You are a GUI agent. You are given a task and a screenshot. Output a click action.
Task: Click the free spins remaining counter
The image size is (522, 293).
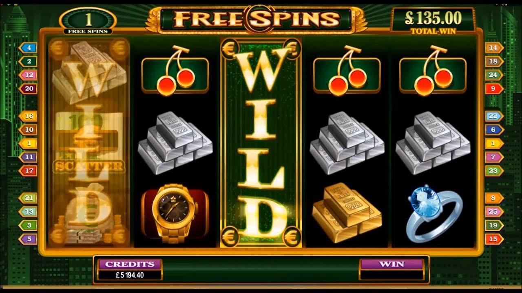tap(88, 21)
